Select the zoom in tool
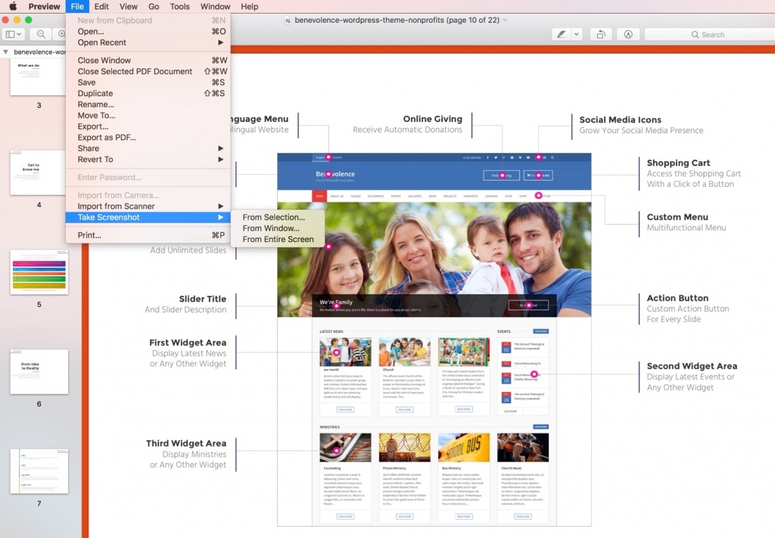This screenshot has width=775, height=538. pos(63,34)
